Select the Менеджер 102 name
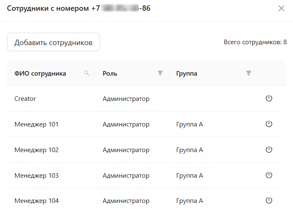 click(x=36, y=150)
